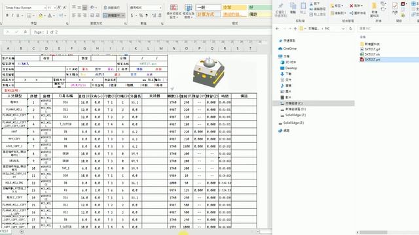
Task: Center text horizontally in Excel ribbon
Action: click(x=79, y=16)
